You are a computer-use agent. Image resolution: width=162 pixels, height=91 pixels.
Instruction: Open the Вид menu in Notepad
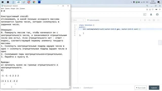(17, 8)
